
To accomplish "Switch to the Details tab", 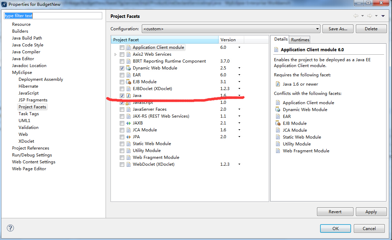I will pos(281,39).
